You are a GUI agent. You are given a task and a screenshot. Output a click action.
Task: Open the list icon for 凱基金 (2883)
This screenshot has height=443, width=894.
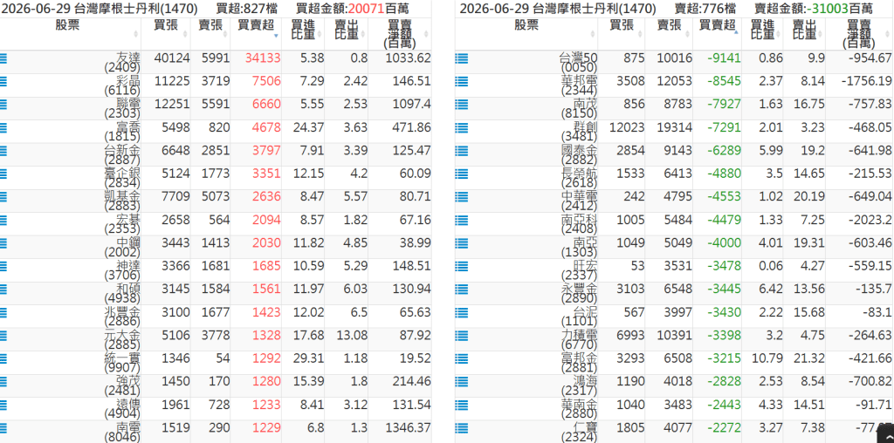[x=3, y=196]
